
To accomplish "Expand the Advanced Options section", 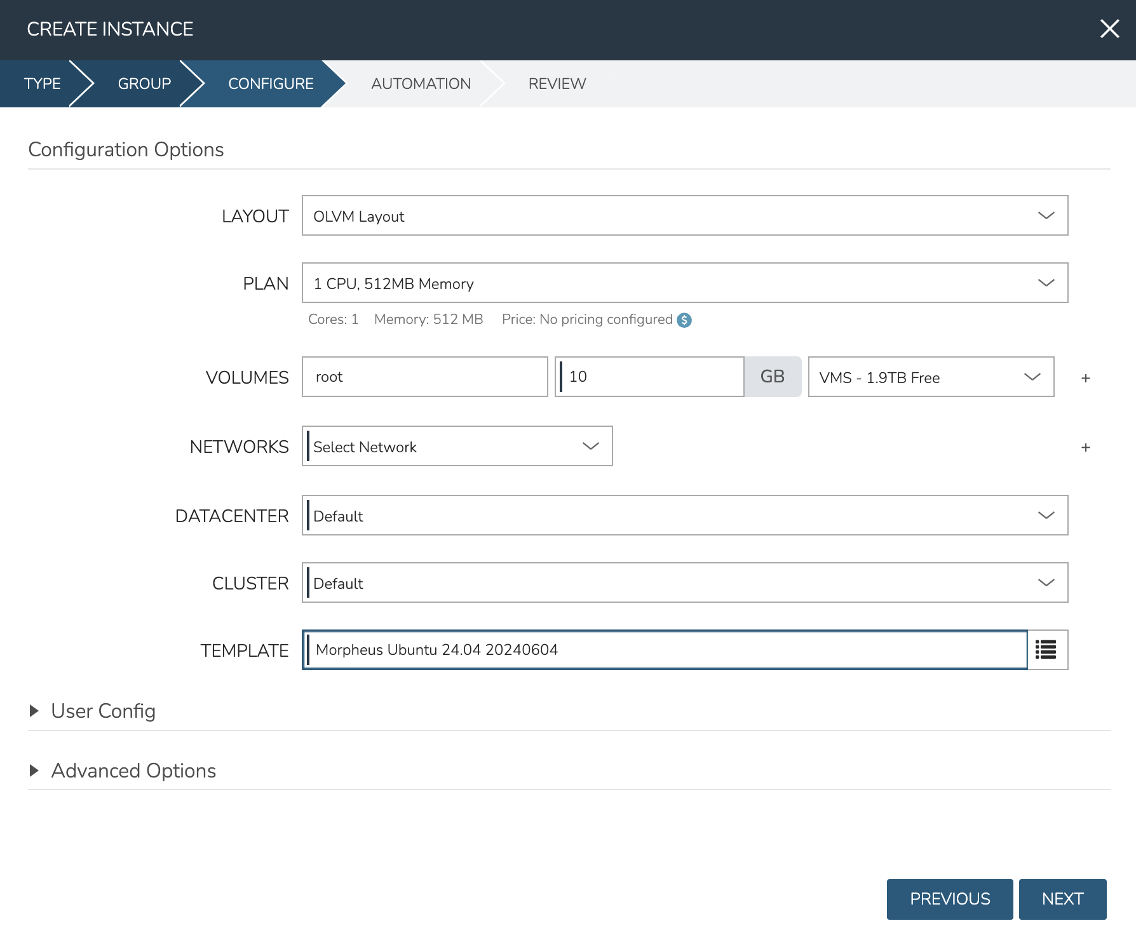I will [x=133, y=771].
